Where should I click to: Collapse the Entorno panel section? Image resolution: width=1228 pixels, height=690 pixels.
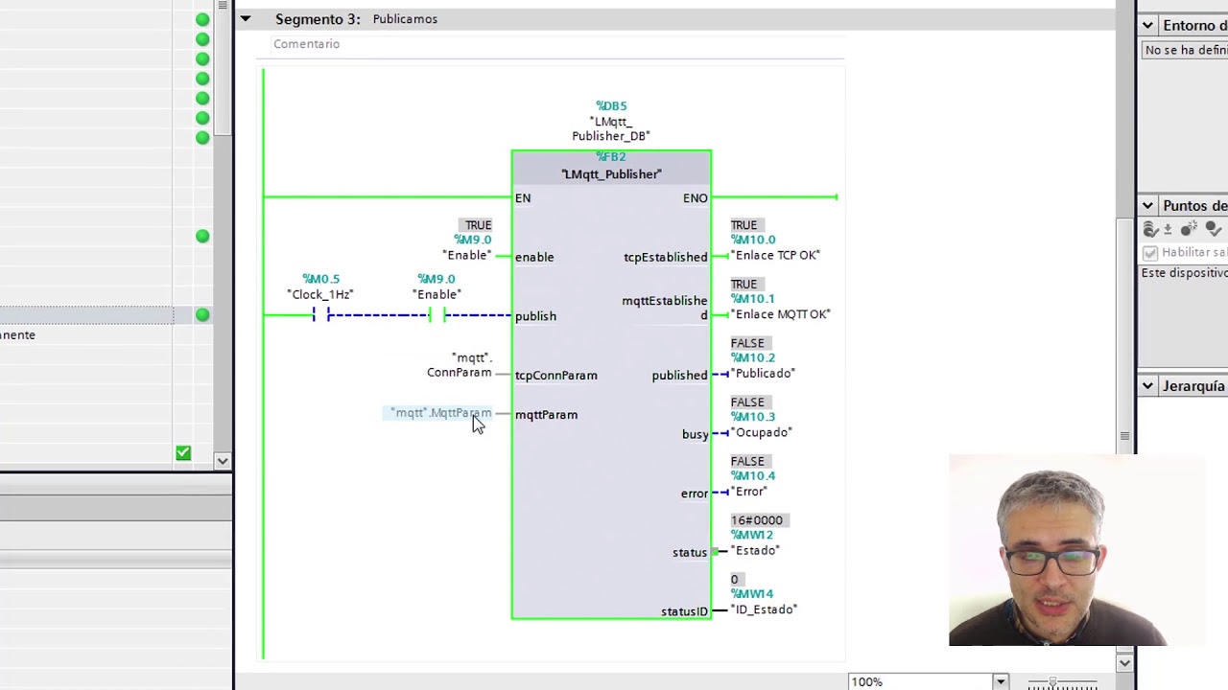click(x=1147, y=25)
